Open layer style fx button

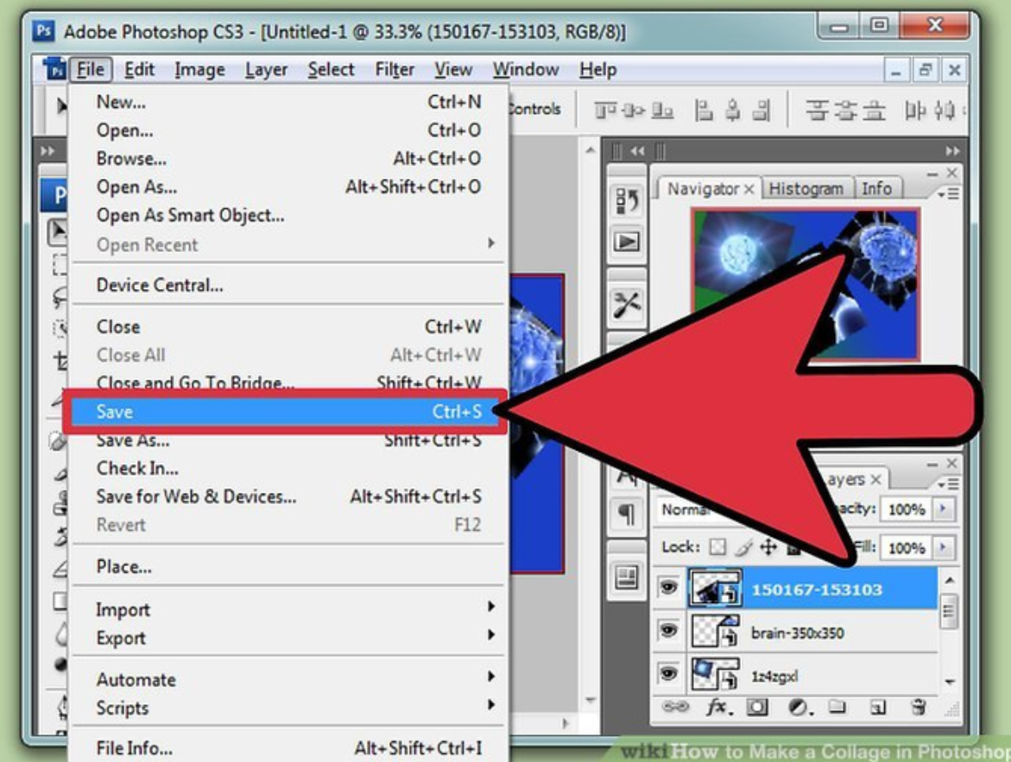[719, 708]
